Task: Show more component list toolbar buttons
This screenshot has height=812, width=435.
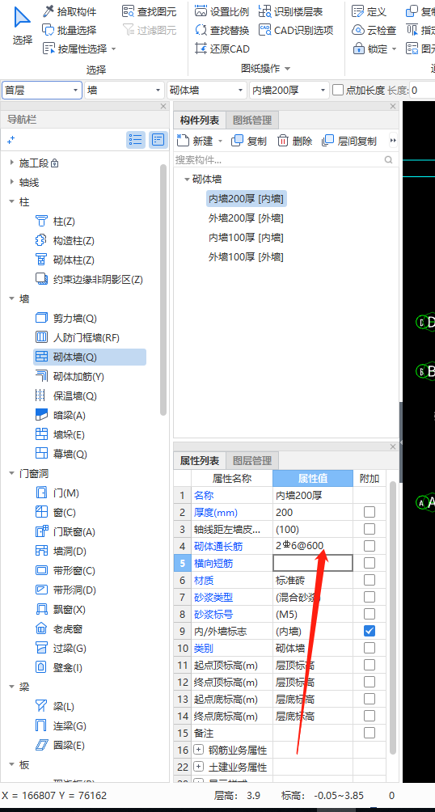Action: (393, 141)
